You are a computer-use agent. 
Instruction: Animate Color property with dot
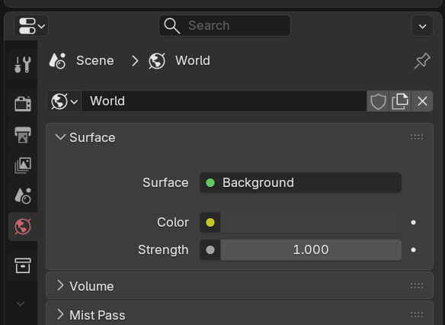pos(413,223)
